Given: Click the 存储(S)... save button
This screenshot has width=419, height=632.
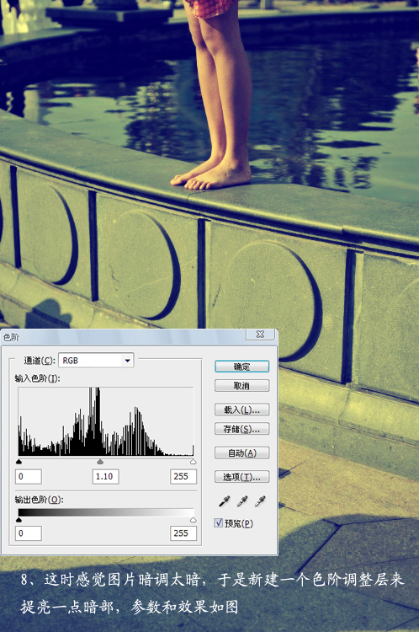Looking at the screenshot, I should (x=242, y=429).
